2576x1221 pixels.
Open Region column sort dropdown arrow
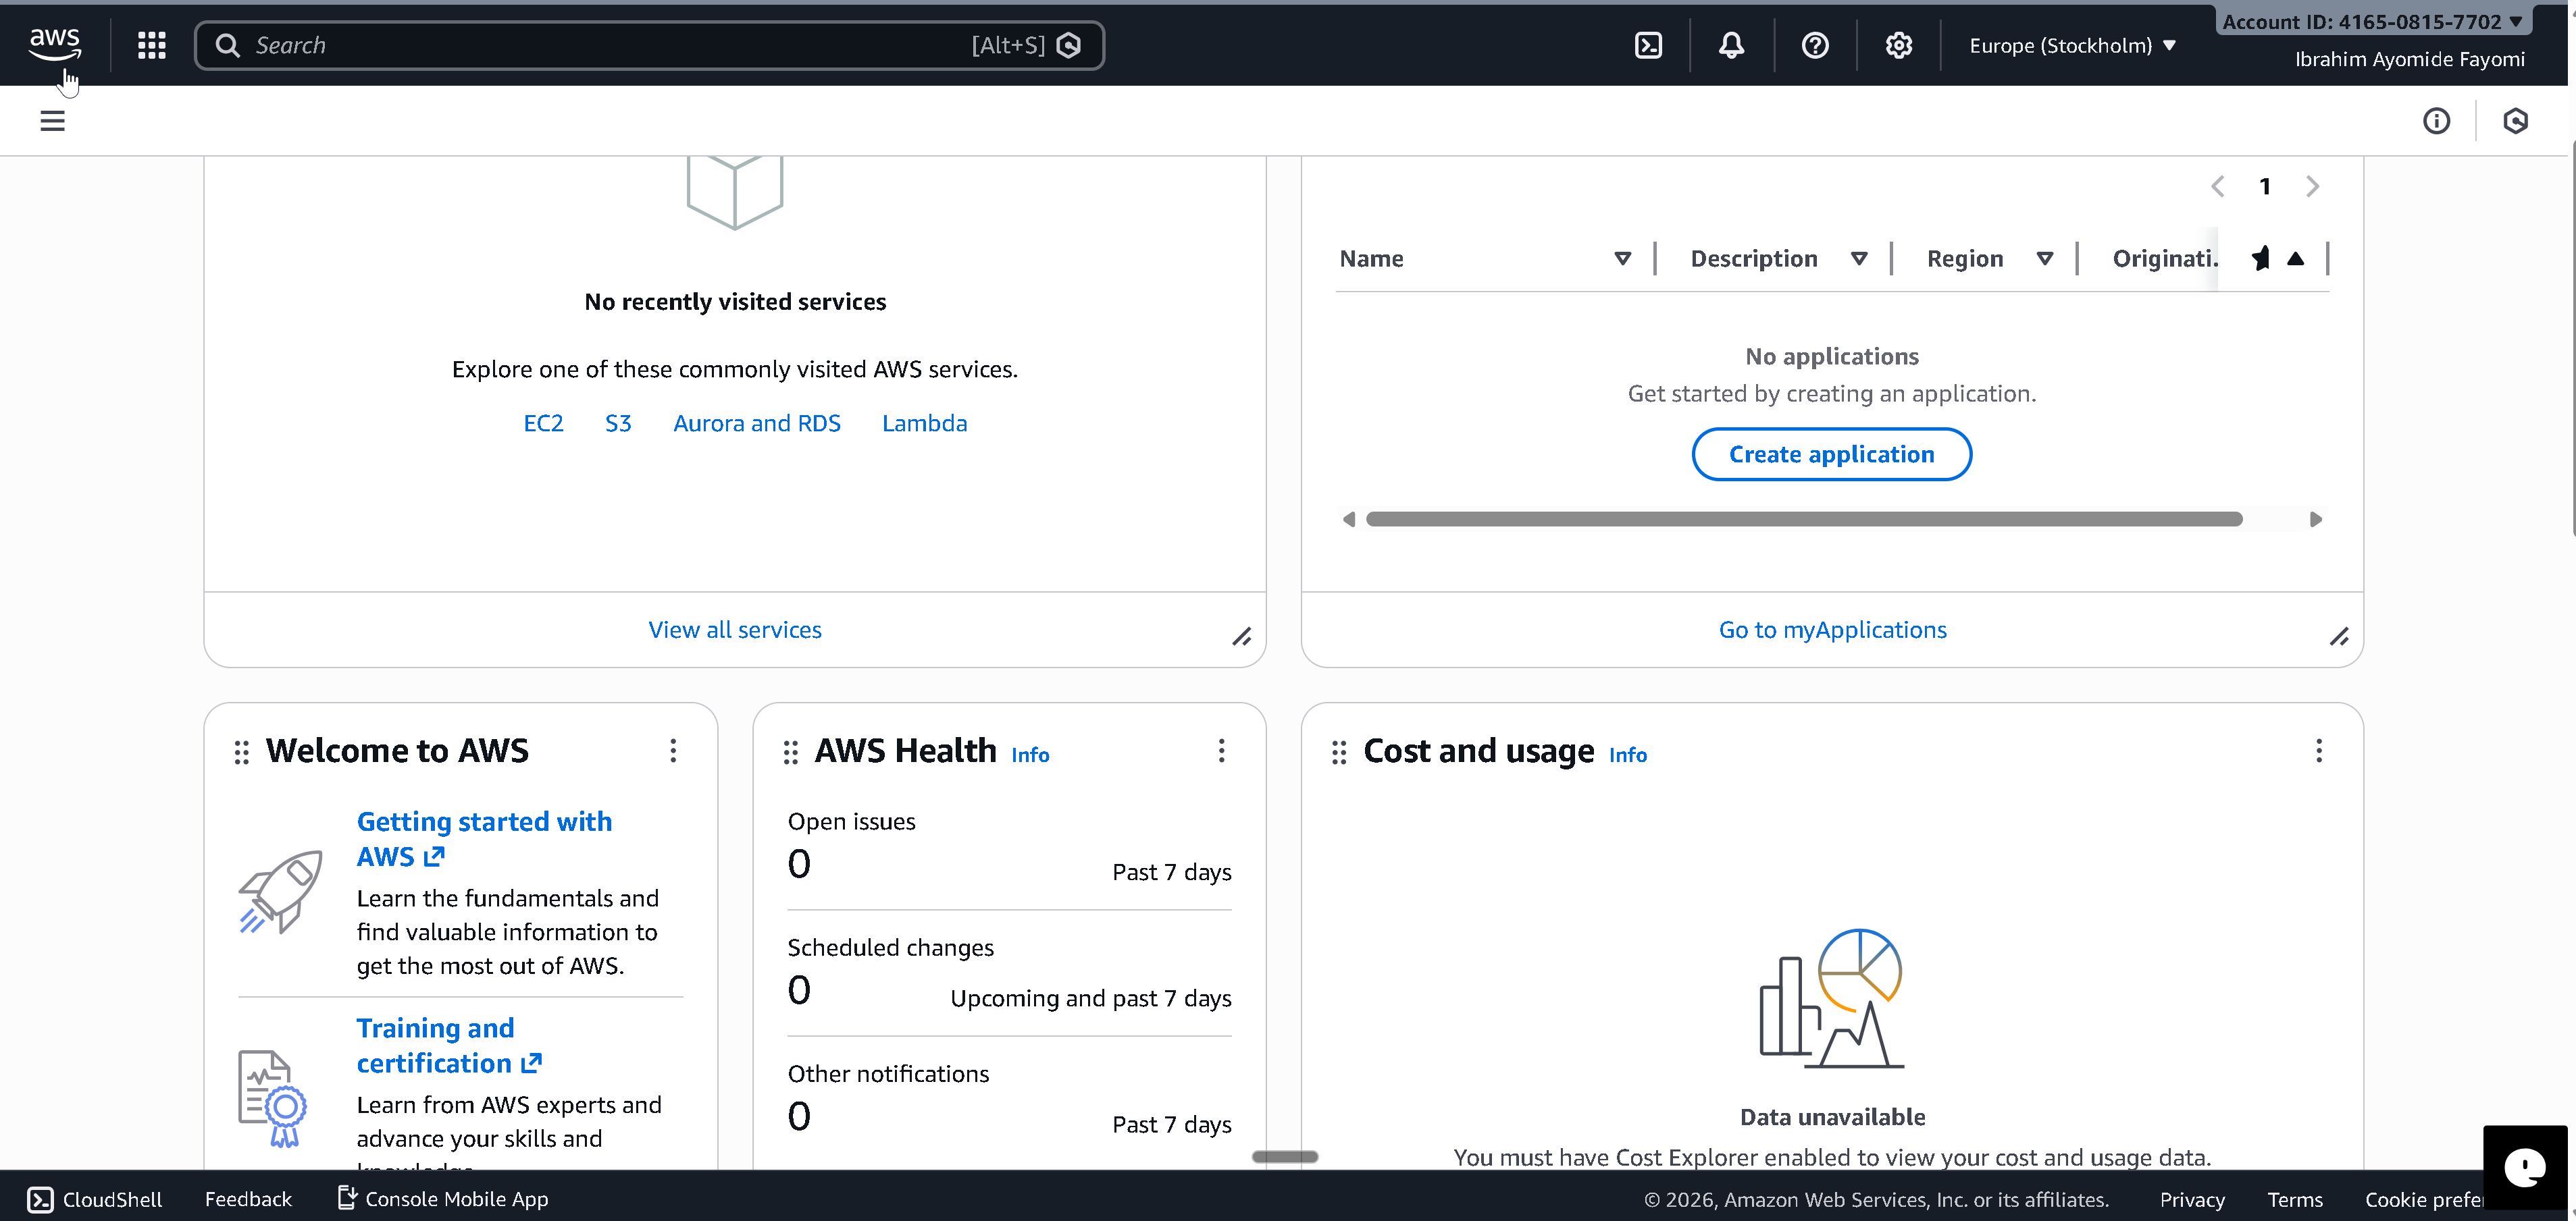point(2044,259)
